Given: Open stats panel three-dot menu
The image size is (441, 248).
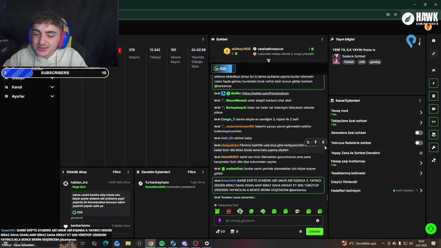Looking at the screenshot, I should point(203,39).
